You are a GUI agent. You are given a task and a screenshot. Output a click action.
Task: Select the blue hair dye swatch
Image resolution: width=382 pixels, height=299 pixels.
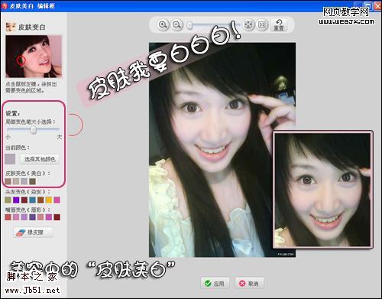[32, 200]
